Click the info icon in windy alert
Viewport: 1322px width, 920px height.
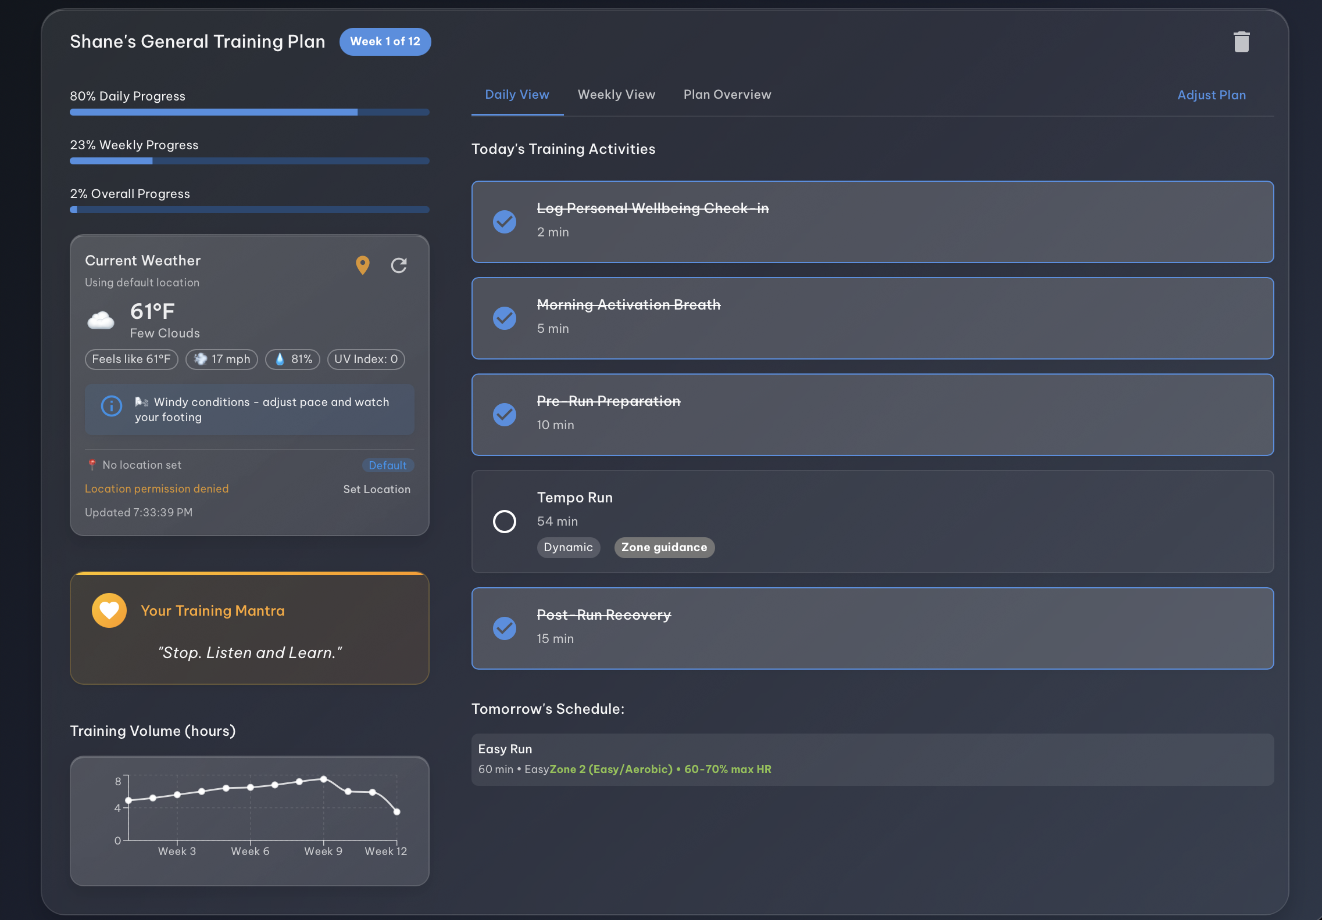(112, 406)
